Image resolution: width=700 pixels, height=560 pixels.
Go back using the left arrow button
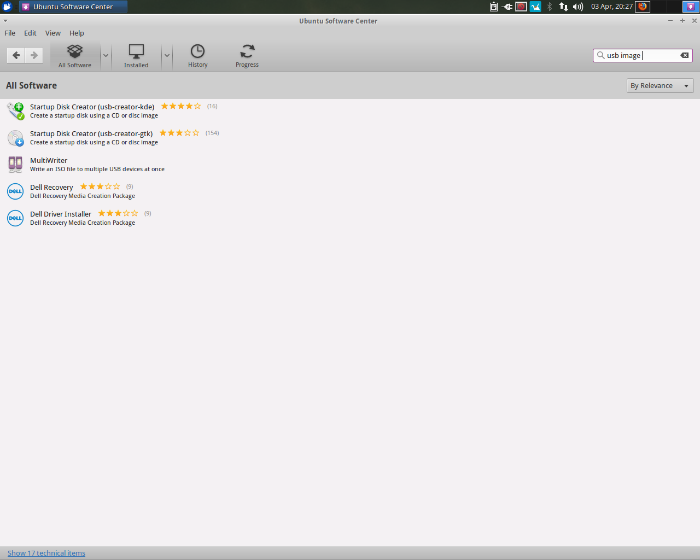point(16,55)
